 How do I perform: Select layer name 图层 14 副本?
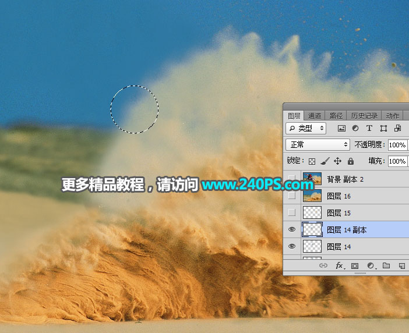click(347, 230)
